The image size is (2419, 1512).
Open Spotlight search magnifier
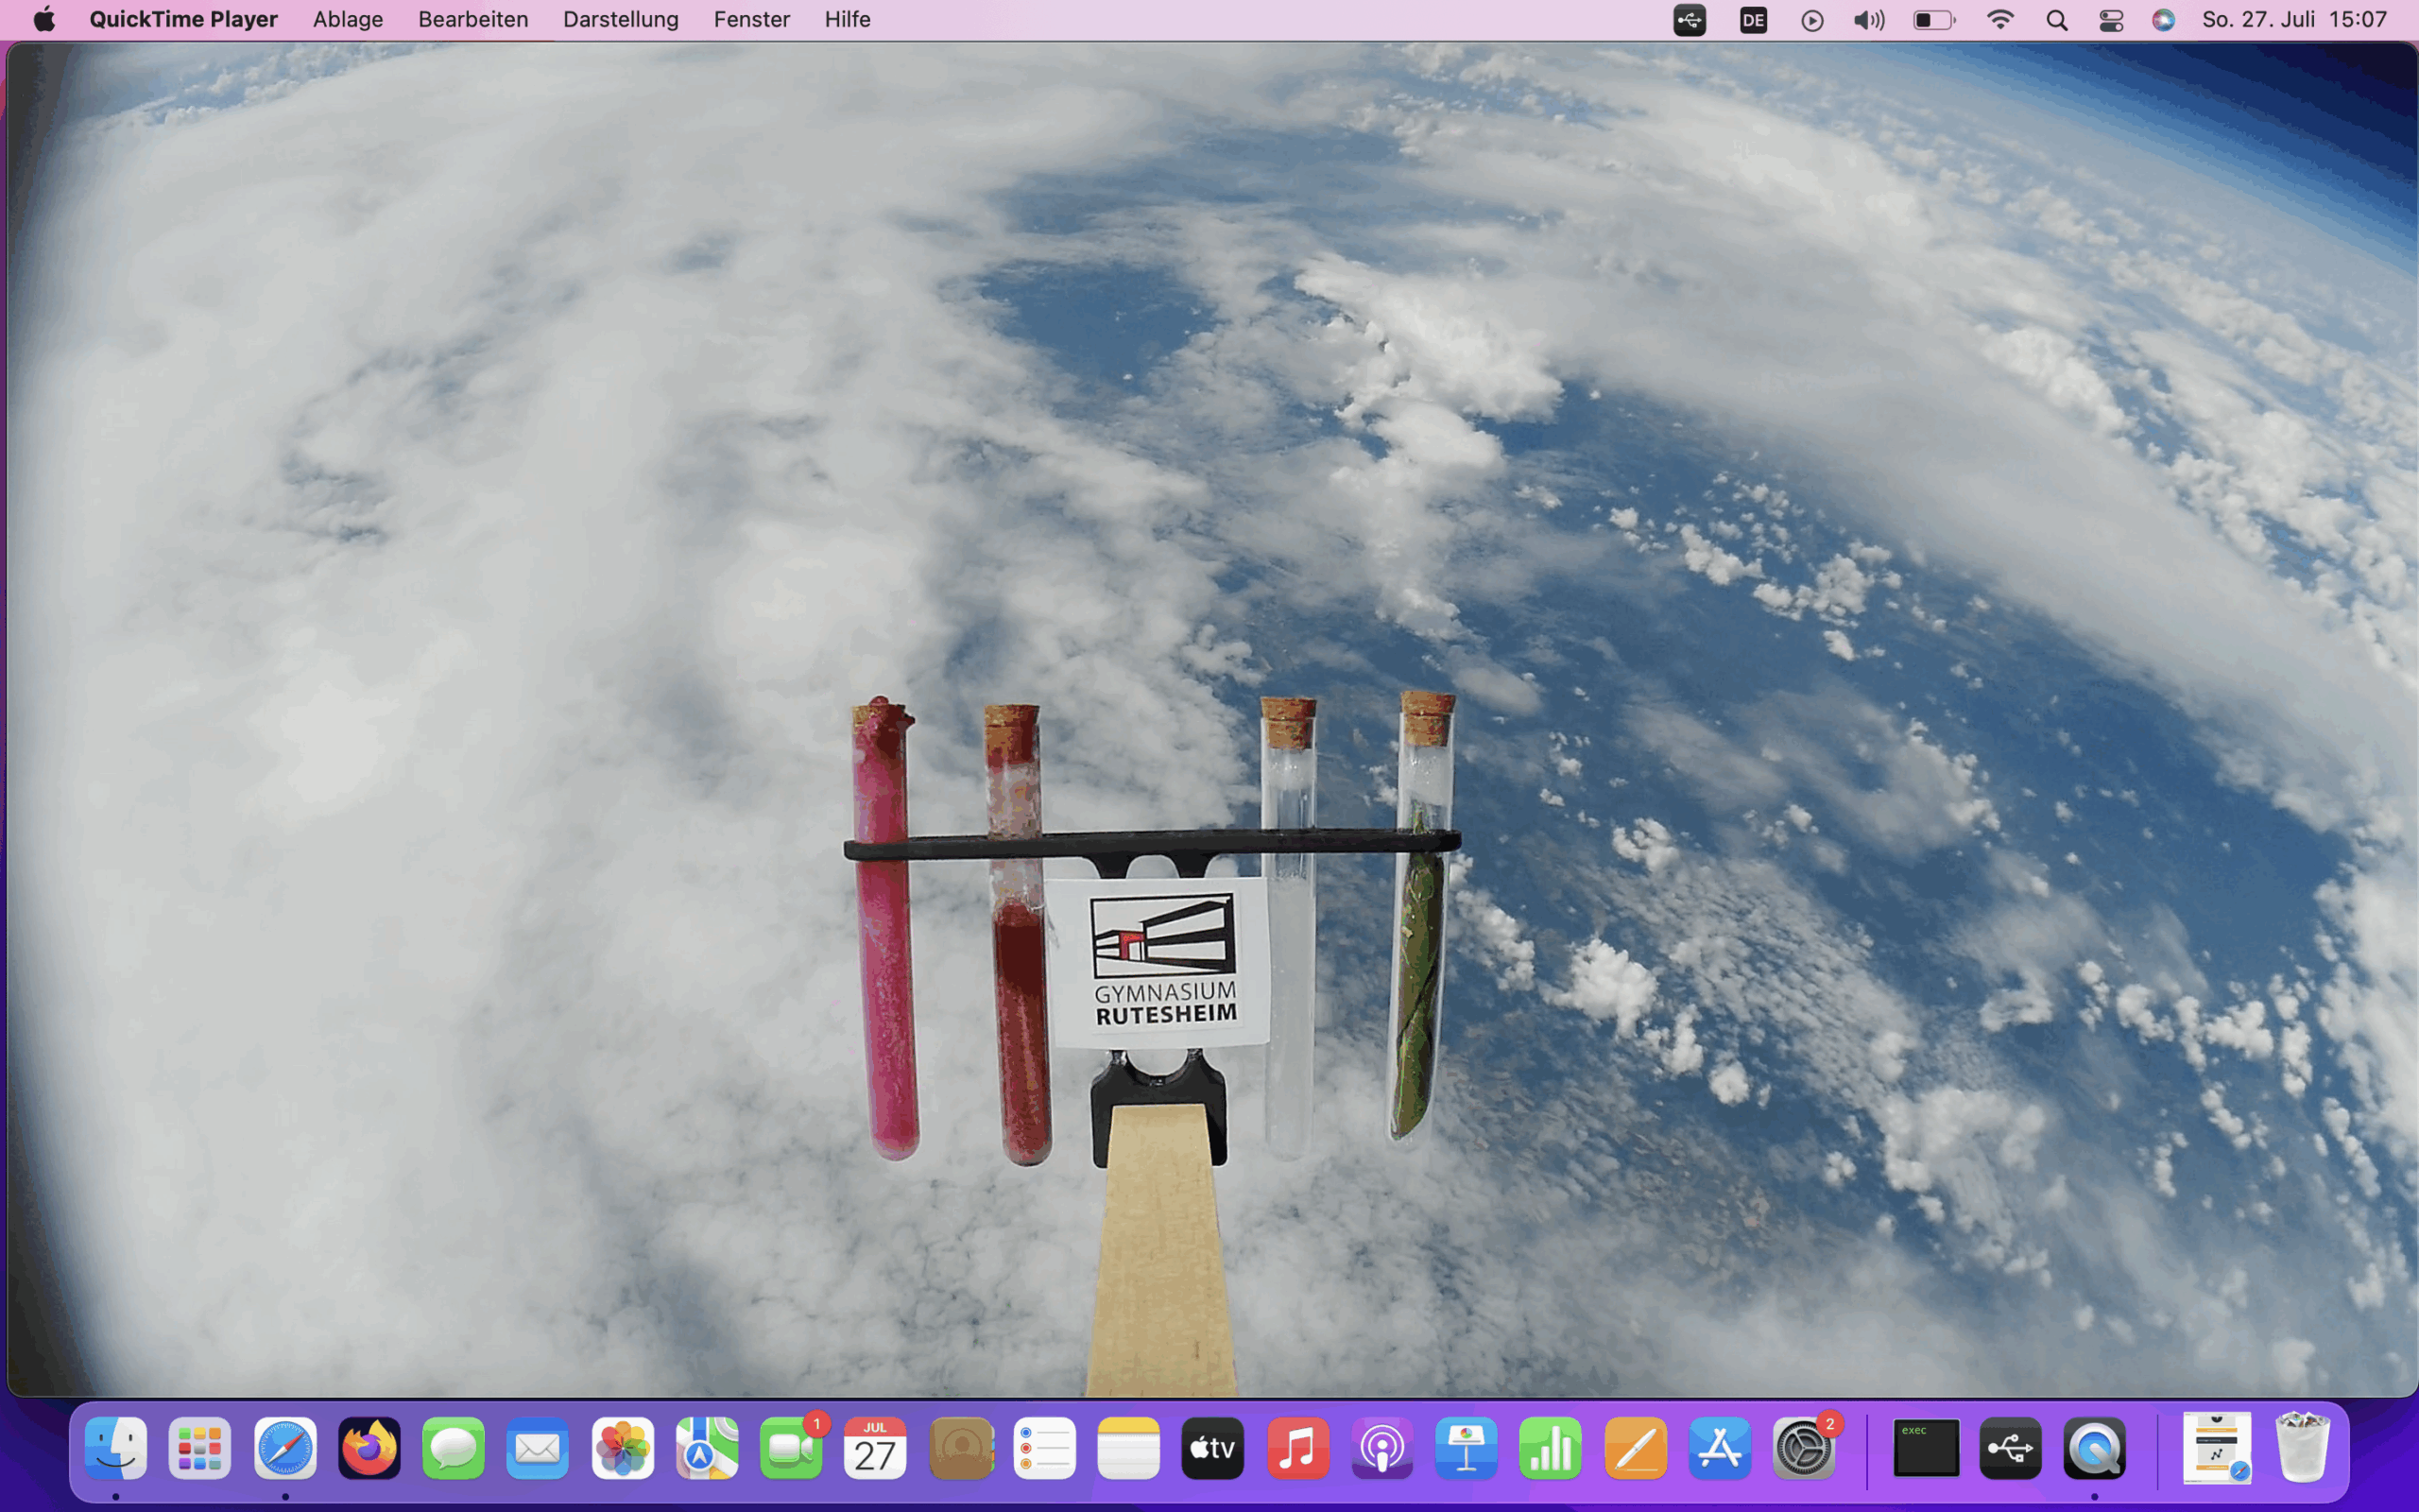tap(2055, 20)
